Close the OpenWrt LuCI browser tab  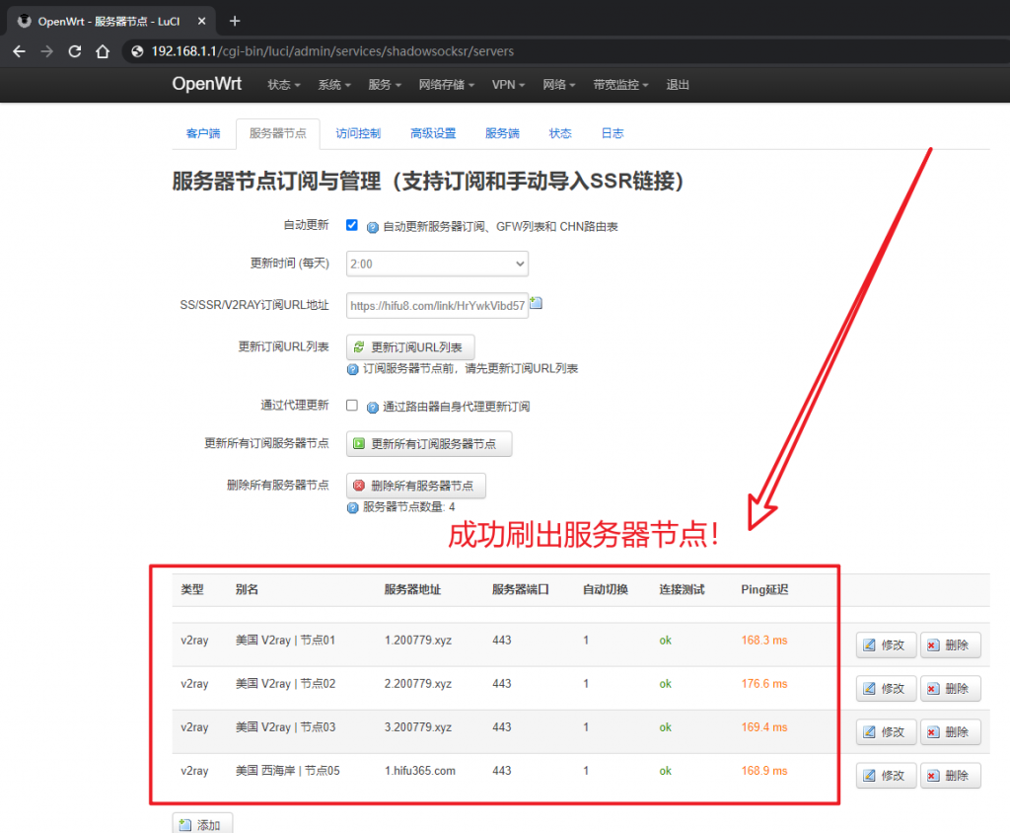[201, 22]
